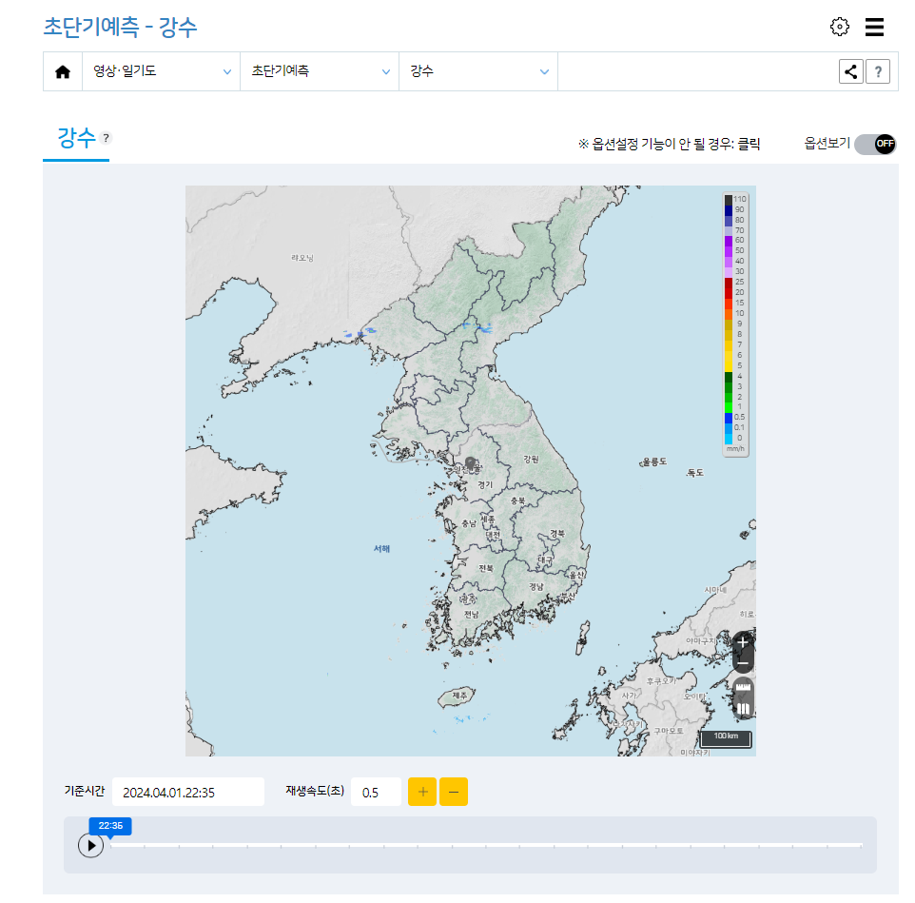The image size is (915, 903).
Task: Open the share icon above the map
Action: coord(850,70)
